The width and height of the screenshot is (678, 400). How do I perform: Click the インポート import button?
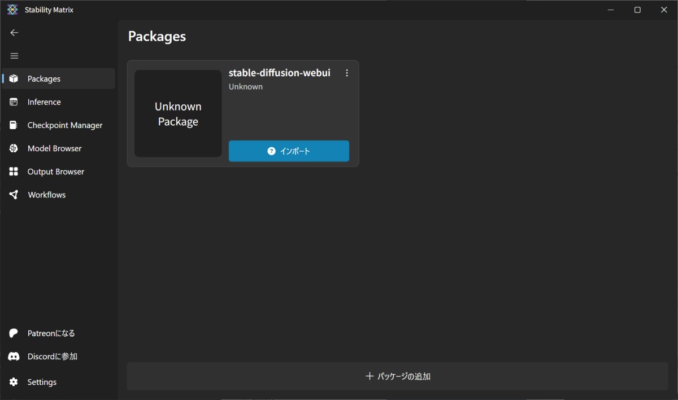tap(289, 151)
